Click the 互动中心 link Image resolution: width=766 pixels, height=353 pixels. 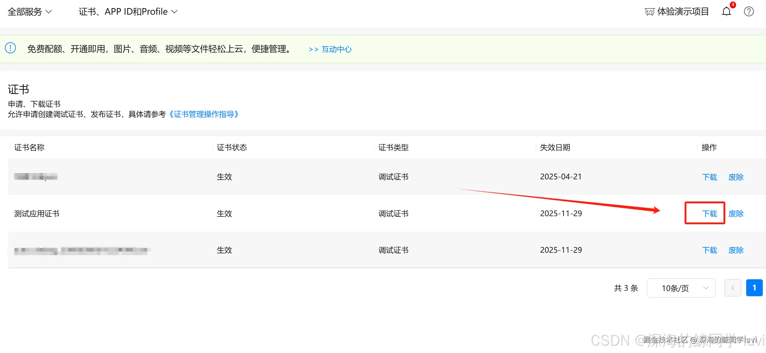[x=336, y=49]
